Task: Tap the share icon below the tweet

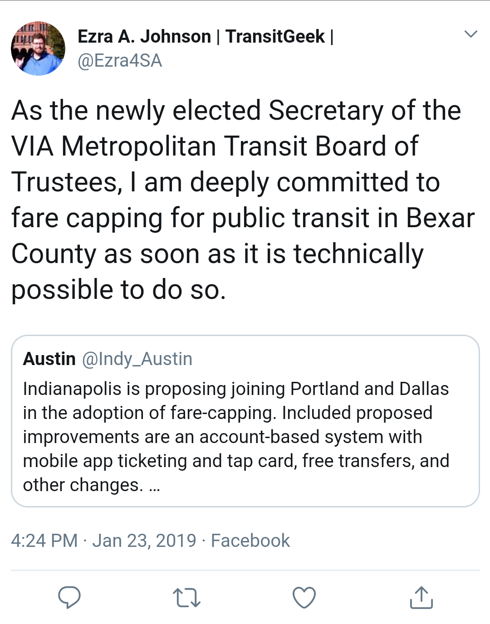Action: (421, 597)
